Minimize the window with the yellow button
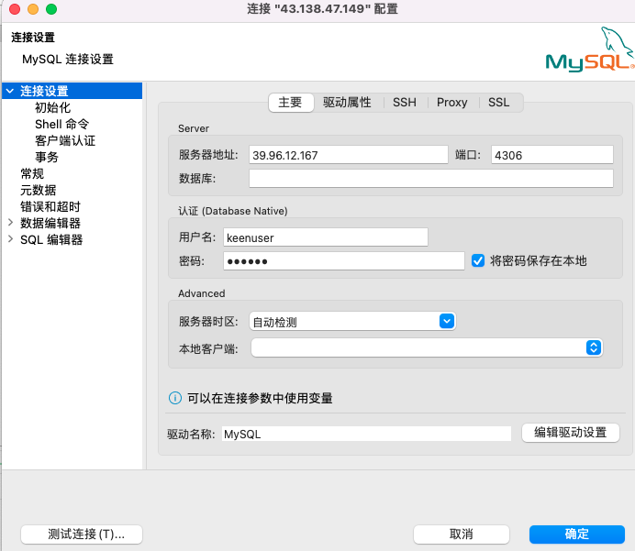This screenshot has height=551, width=635. (33, 9)
